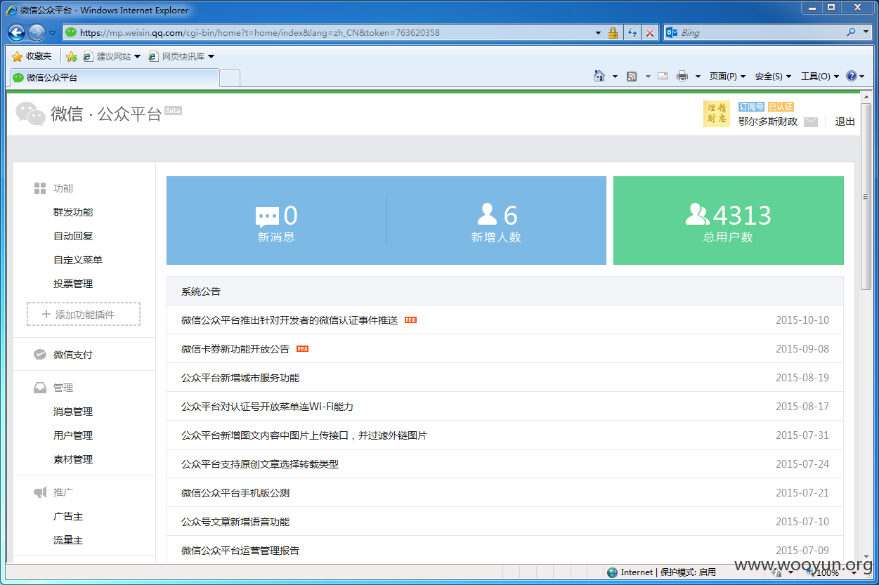Open 流量主 in the sidebar

tap(68, 540)
